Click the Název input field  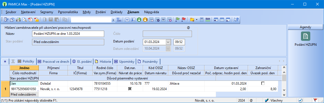(68, 34)
